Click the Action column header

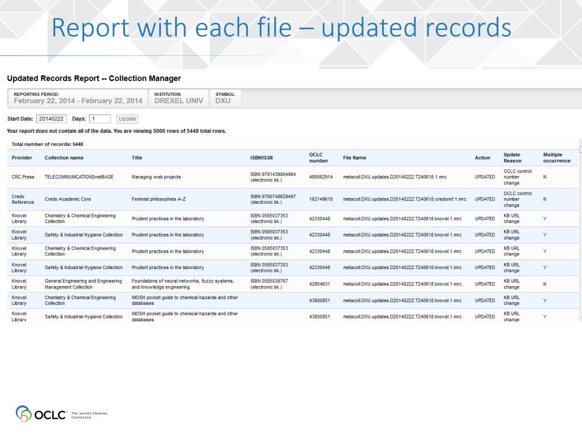point(482,158)
